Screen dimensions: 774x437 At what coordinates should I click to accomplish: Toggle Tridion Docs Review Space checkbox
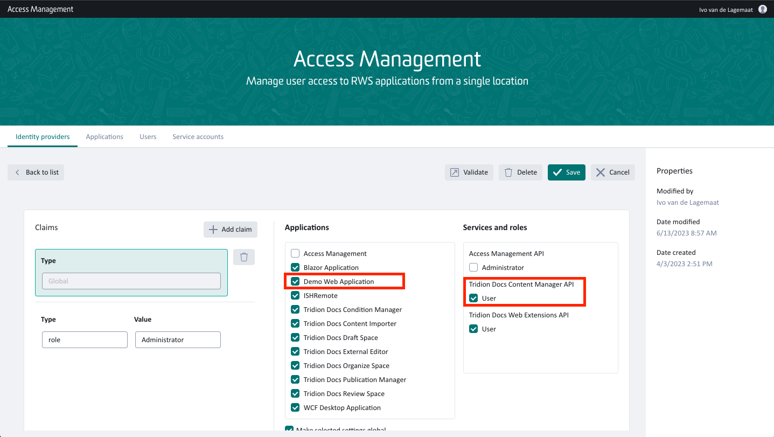[x=295, y=393]
